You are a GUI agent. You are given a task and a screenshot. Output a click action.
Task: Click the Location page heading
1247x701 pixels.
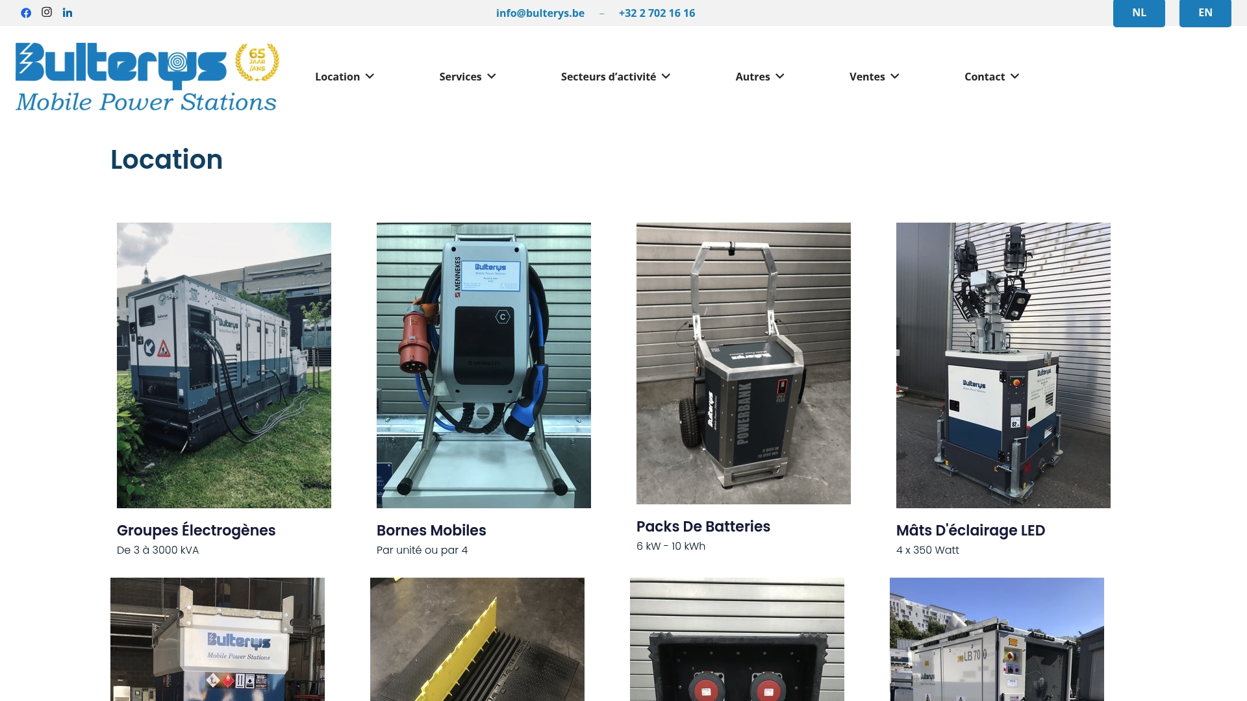pyautogui.click(x=166, y=160)
